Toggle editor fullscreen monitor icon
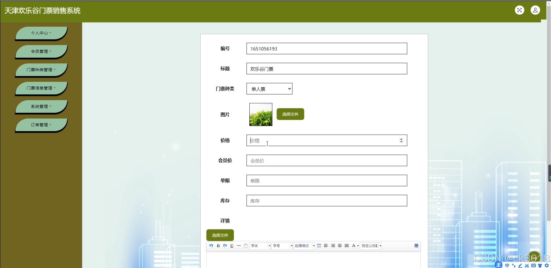 coord(416,246)
